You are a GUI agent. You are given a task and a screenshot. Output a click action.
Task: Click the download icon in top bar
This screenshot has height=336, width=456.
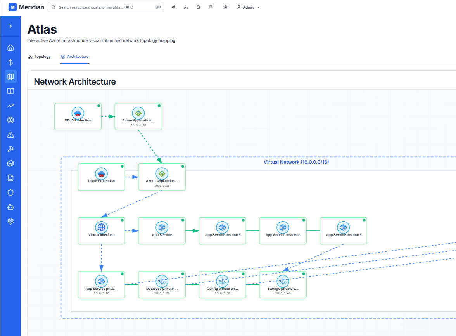coord(186,7)
